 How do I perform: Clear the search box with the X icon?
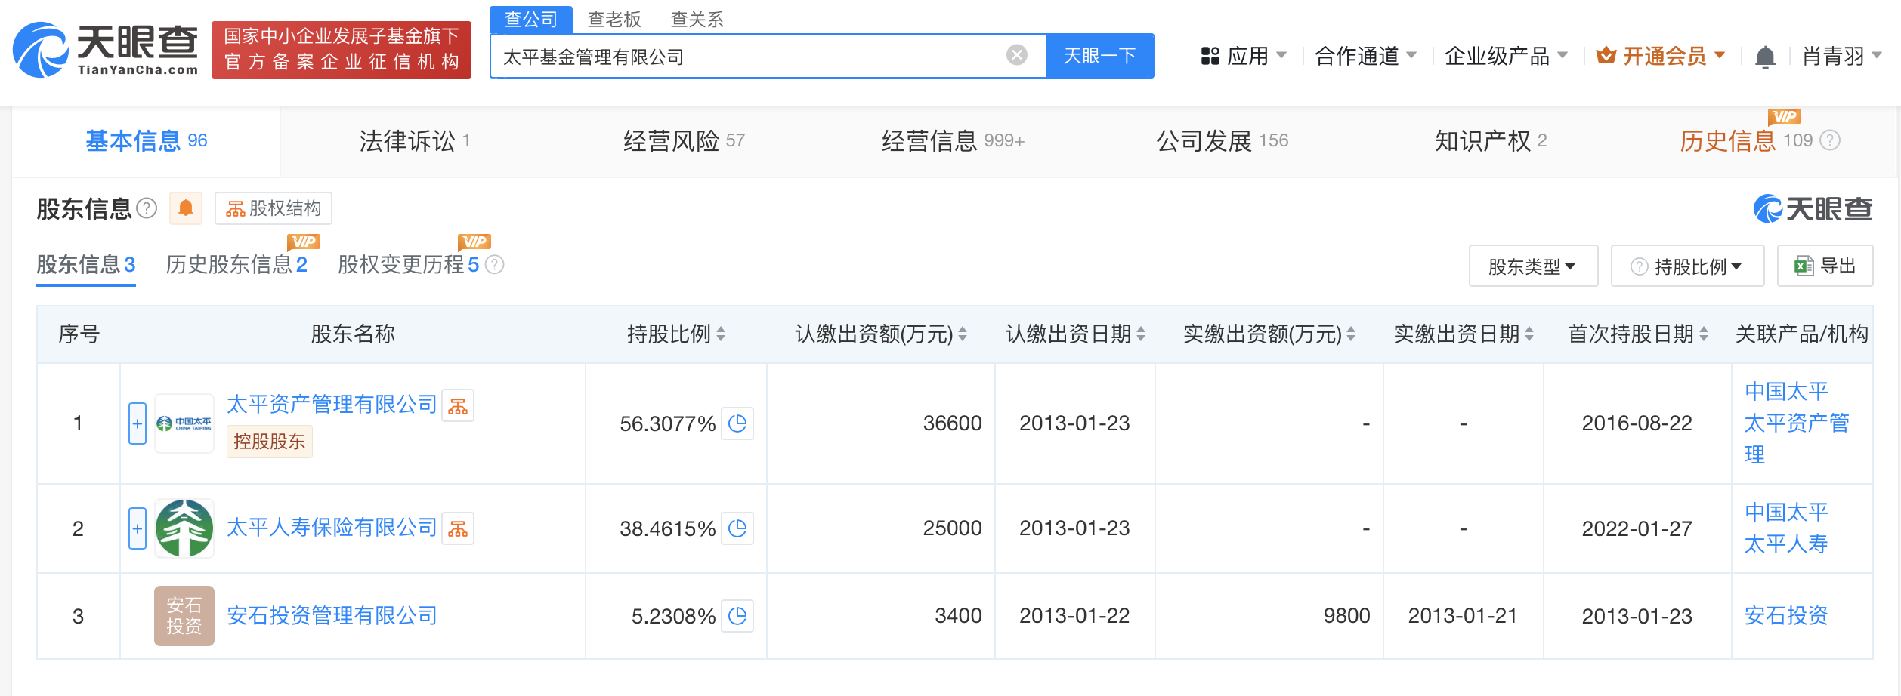click(1017, 55)
